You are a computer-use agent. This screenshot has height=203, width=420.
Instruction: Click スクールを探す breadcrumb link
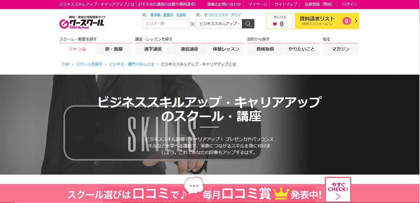point(89,64)
